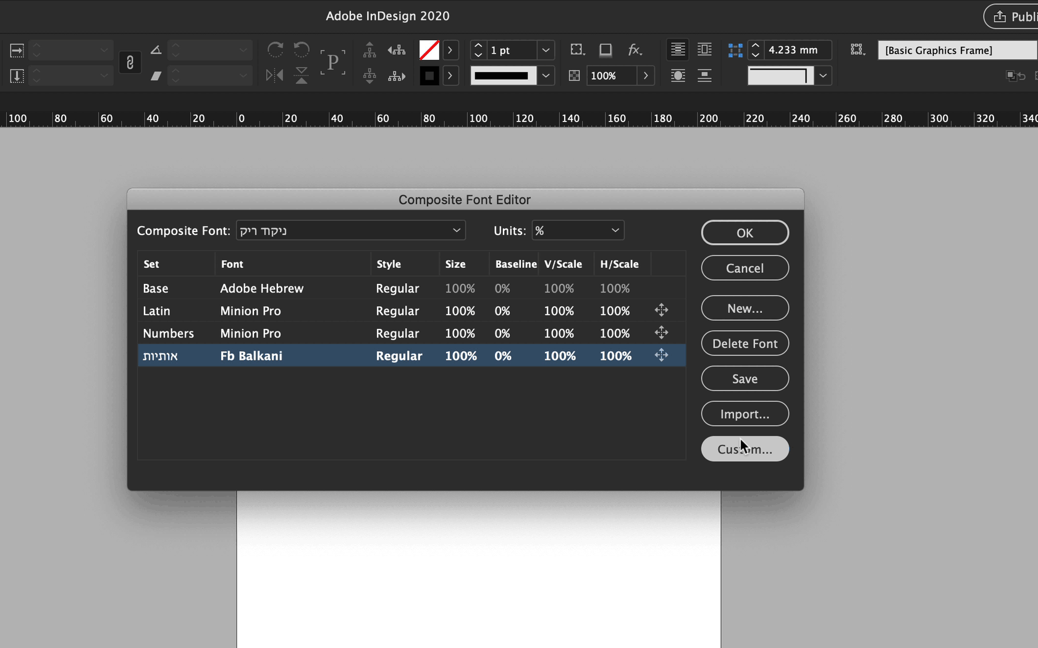Image resolution: width=1038 pixels, height=648 pixels.
Task: Click the drop shadow icon
Action: [x=605, y=50]
